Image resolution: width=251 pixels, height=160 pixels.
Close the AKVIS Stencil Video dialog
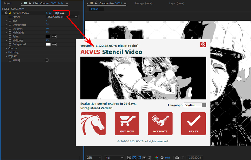tap(203, 44)
